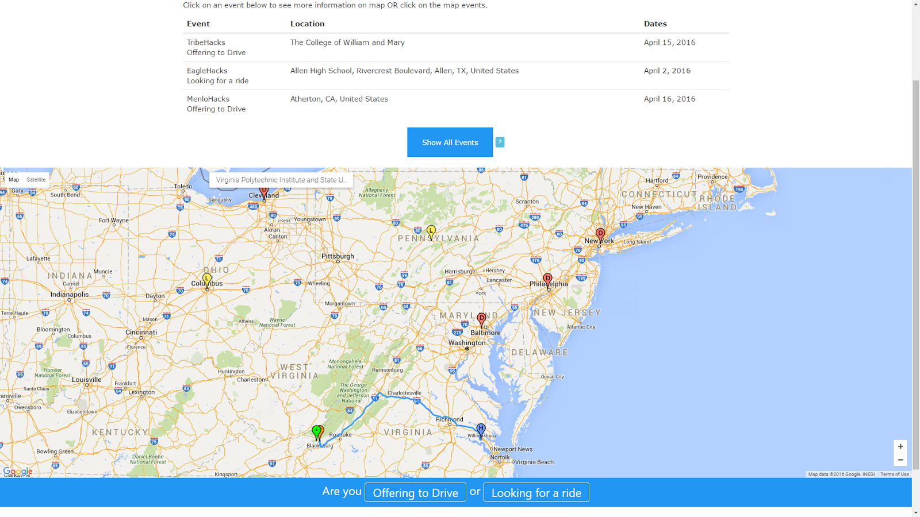Click the Dates column header
This screenshot has width=920, height=517.
tap(655, 24)
